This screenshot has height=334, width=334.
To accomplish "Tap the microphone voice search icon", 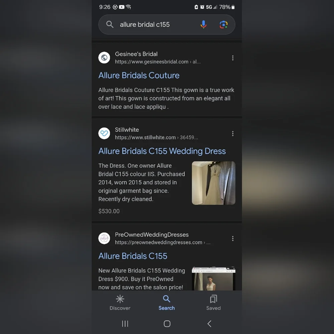I will tap(203, 24).
